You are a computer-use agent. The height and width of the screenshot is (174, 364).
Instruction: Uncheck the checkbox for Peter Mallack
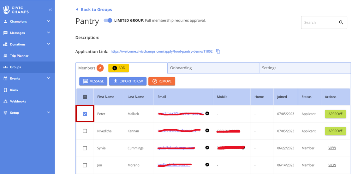tap(85, 114)
